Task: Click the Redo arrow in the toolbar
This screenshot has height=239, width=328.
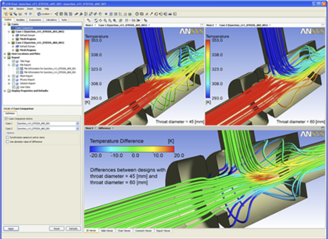Action: (31, 14)
